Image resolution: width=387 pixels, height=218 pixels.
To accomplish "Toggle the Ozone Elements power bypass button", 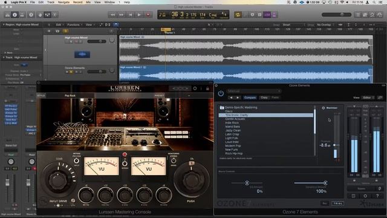I will click(221, 93).
